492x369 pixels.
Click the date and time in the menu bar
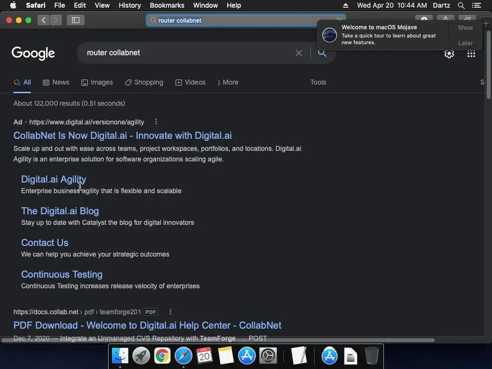point(392,5)
